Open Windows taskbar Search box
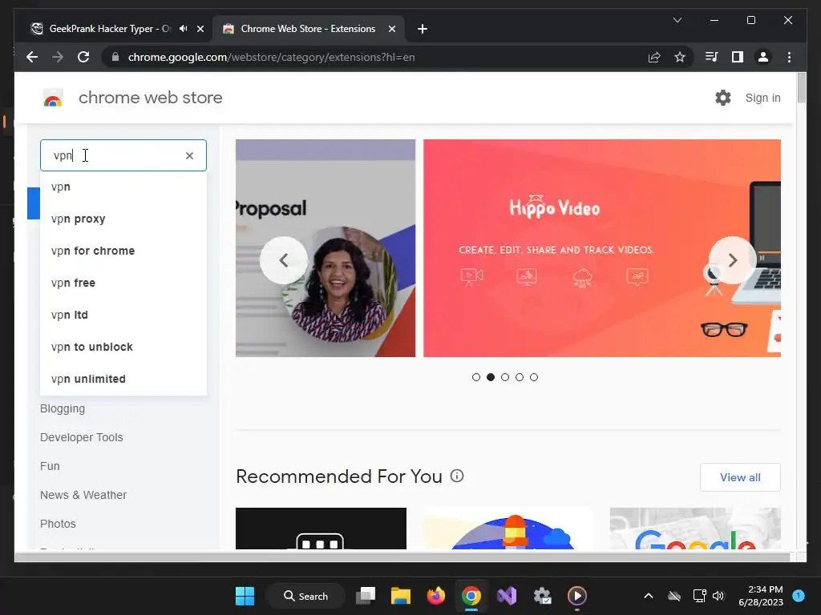821x615 pixels. [305, 596]
